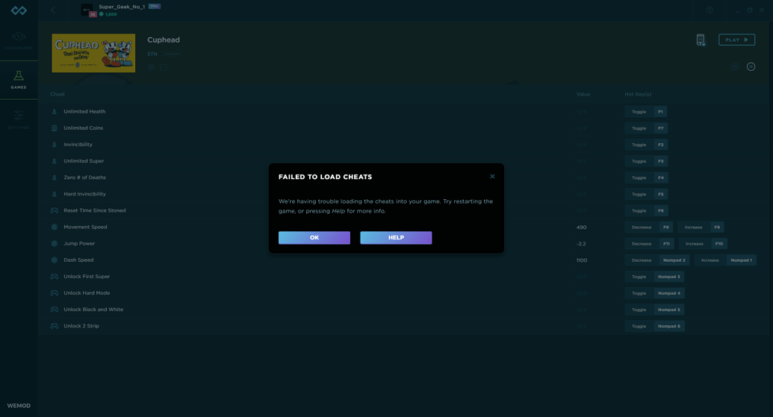This screenshot has height=417, width=773.
Task: Select the Games flask icon
Action: [x=19, y=79]
